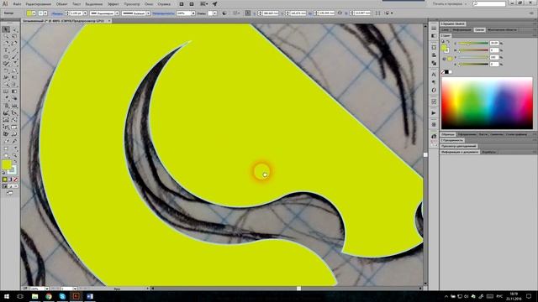
Task: Pick a color from the spectrum ramp
Action: coord(487,102)
